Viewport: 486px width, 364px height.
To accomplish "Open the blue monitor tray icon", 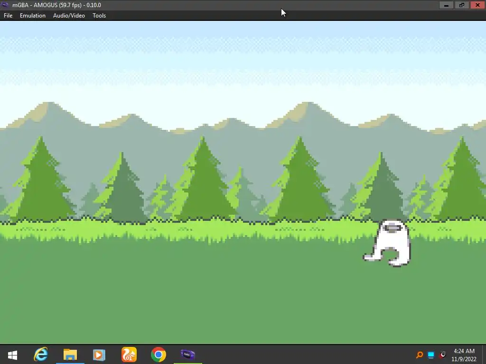I will coord(431,355).
